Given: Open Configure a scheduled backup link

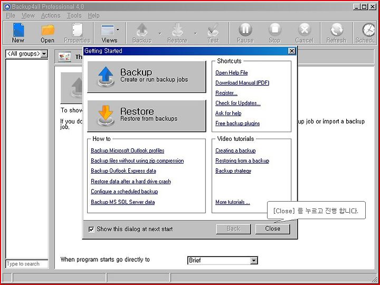Looking at the screenshot, I should pos(125,192).
